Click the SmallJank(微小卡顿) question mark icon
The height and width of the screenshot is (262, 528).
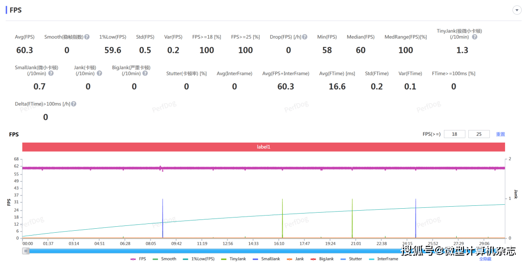[x=50, y=73]
